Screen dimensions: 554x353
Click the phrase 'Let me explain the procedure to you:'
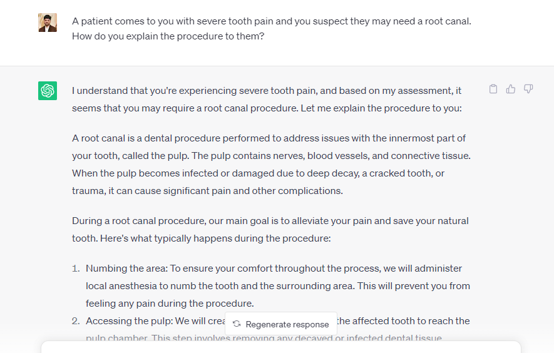tap(381, 108)
